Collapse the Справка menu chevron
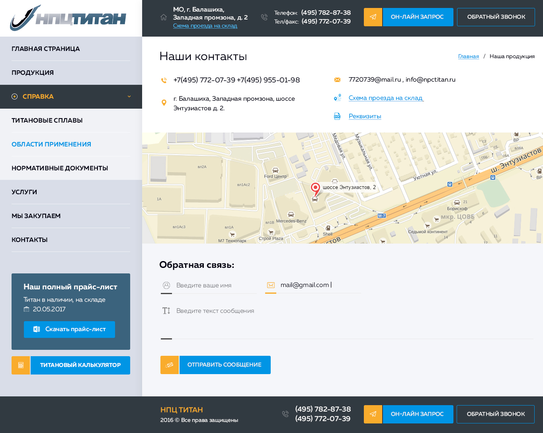This screenshot has width=543, height=433. point(129,97)
